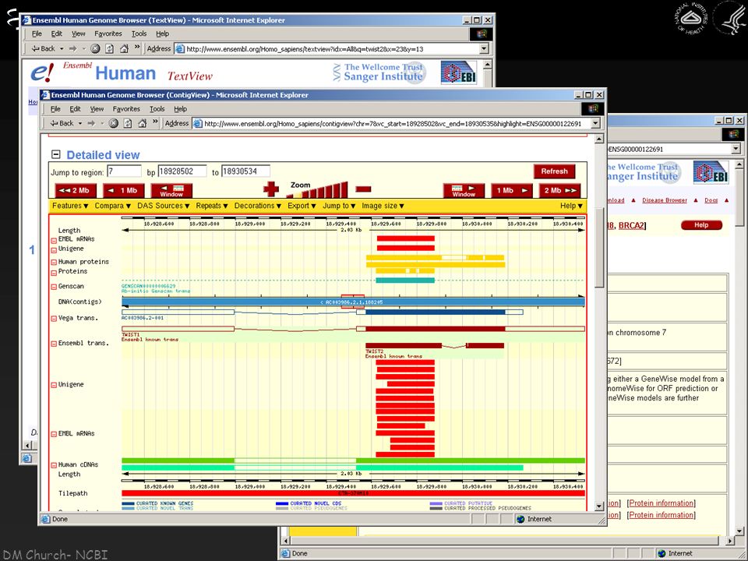Move the view 1 Mb to the right
The height and width of the screenshot is (561, 748).
(x=512, y=190)
